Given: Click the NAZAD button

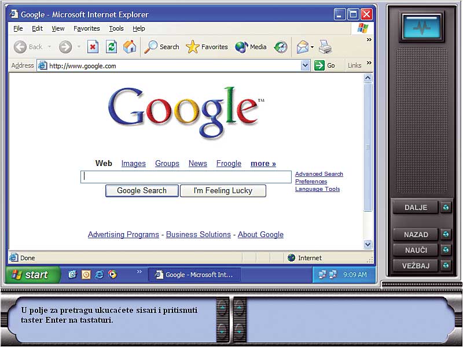Looking at the screenshot, I should (416, 235).
